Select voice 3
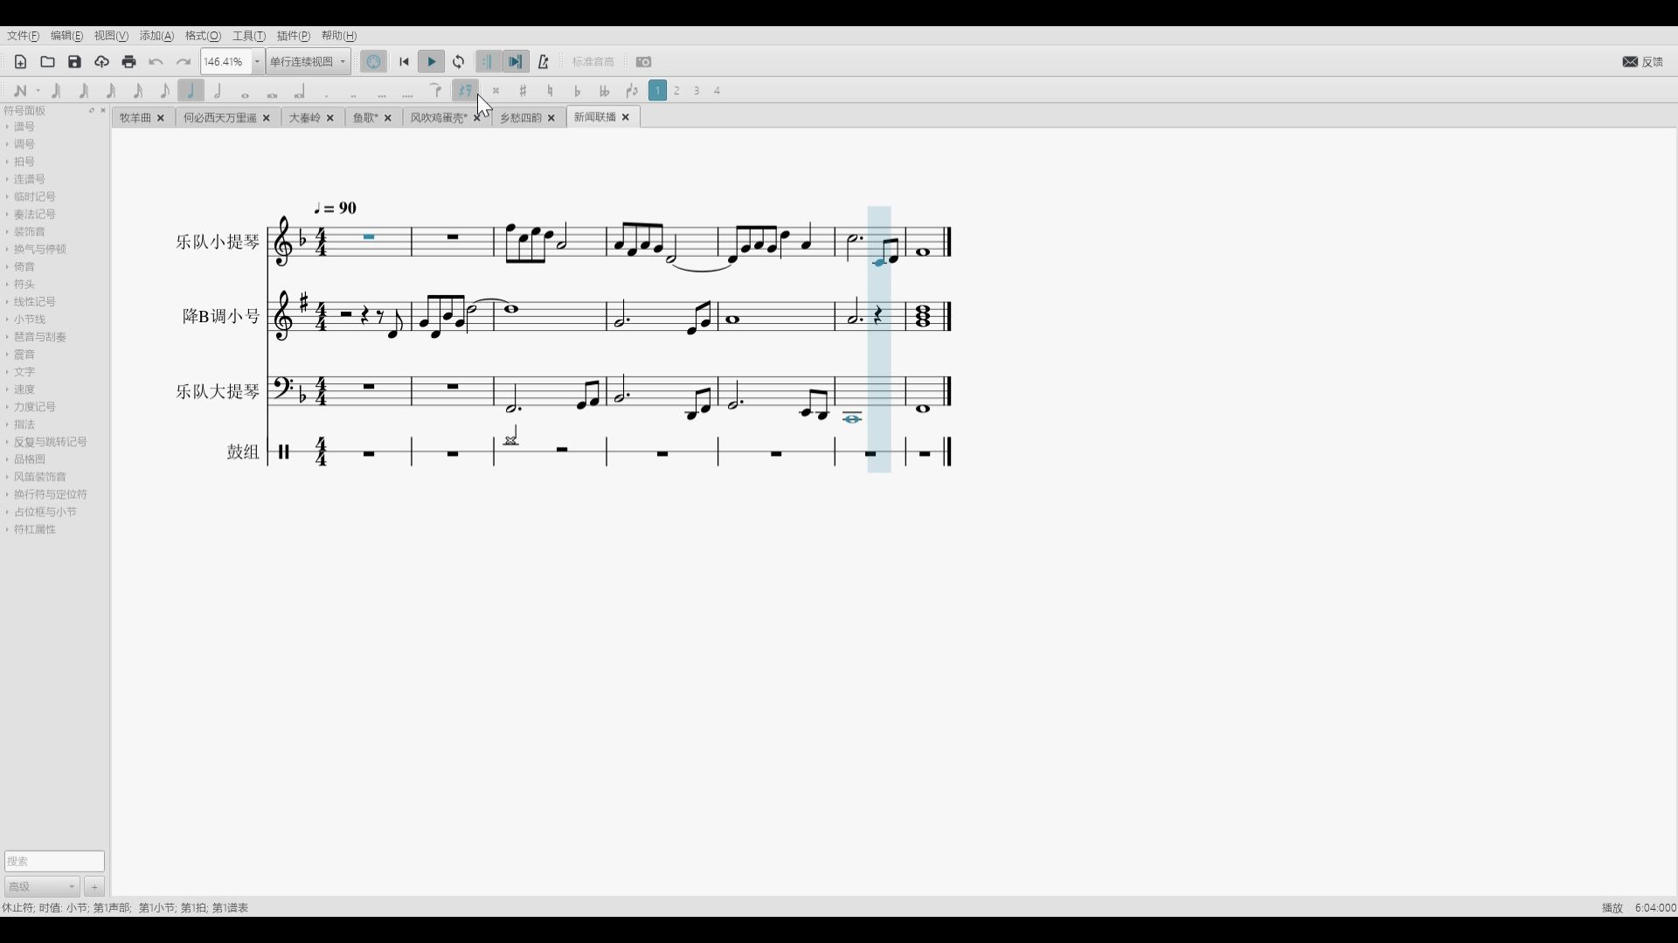 point(697,91)
